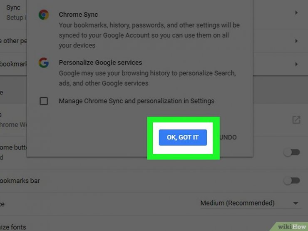Viewport: 308px width, 231px height.
Task: Click the font size dropdown arrow
Action: (x=296, y=204)
